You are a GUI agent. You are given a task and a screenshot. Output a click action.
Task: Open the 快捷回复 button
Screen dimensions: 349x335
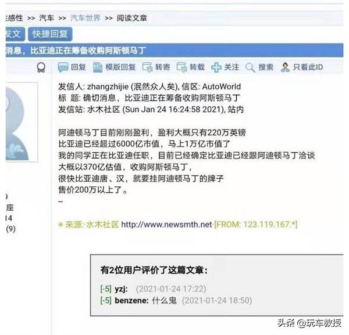point(50,34)
